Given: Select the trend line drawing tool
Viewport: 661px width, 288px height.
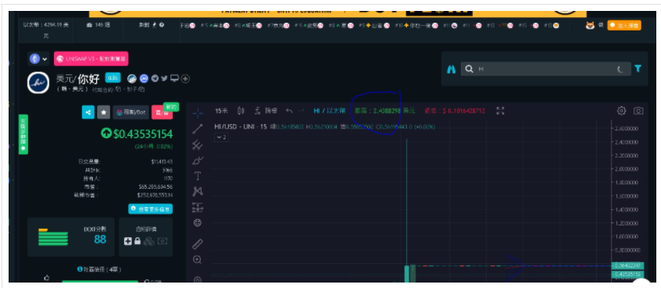Looking at the screenshot, I should tap(198, 130).
